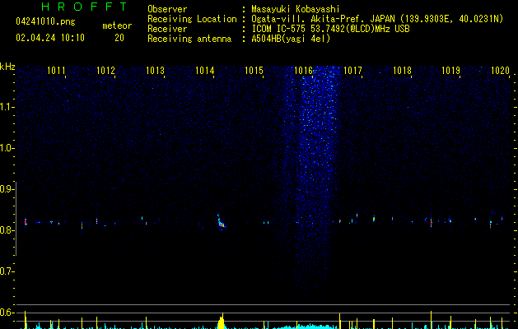
Task: Select antenna value A504HB(yagi 4el)
Action: tap(291, 39)
